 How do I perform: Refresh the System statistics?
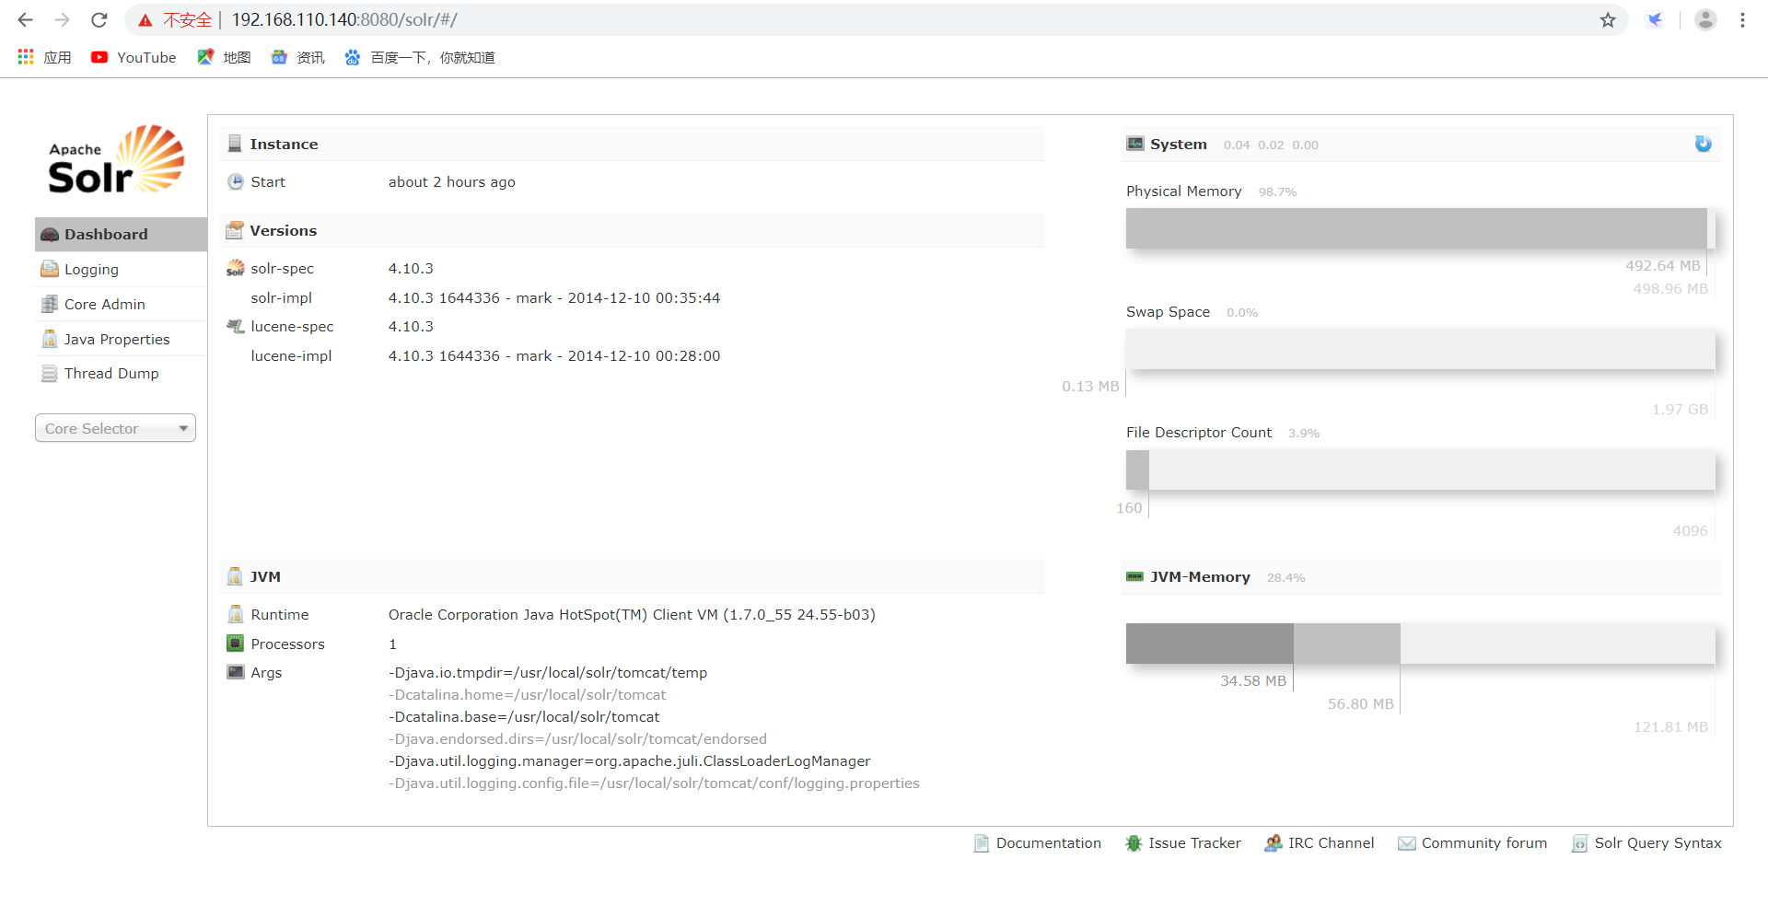1704,144
